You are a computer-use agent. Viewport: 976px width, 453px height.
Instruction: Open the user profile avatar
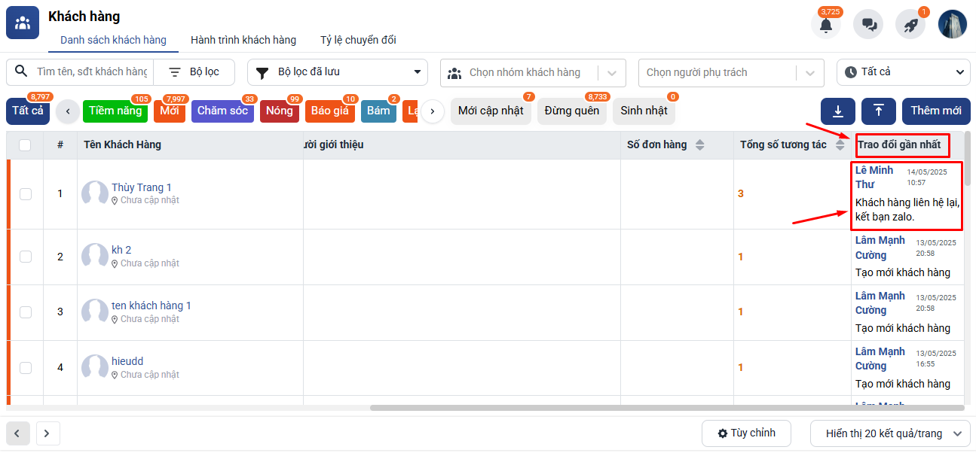pos(953,24)
